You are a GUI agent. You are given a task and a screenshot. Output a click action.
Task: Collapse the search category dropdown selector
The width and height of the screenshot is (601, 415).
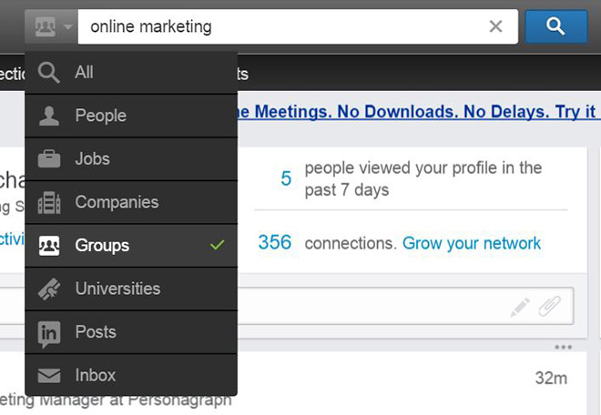click(51, 27)
